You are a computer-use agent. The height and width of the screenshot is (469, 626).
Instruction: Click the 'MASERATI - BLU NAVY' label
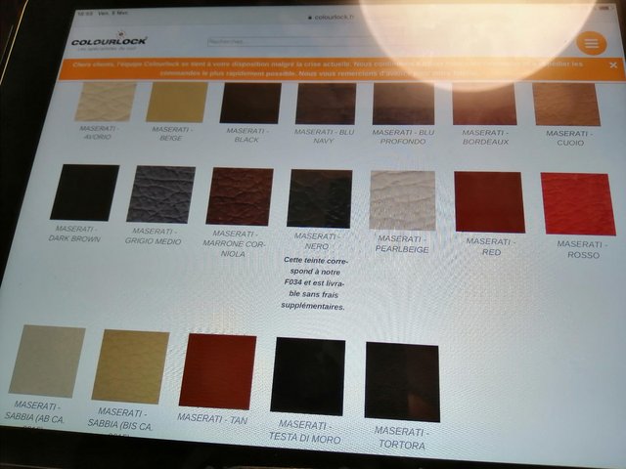coord(324,136)
